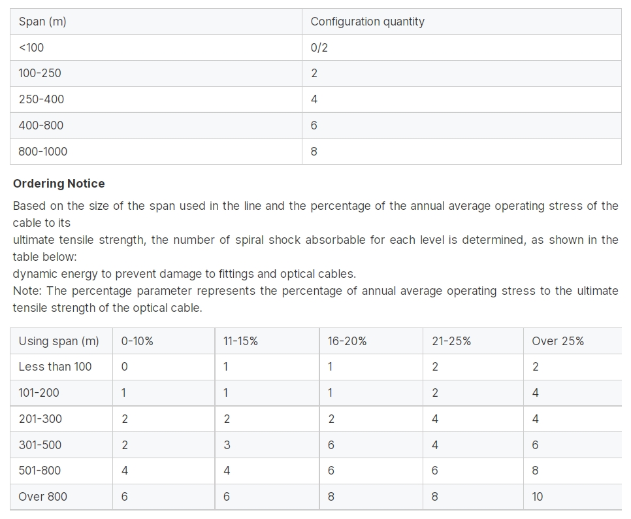Select the '0-10%' column header
The height and width of the screenshot is (519, 631).
pyautogui.click(x=163, y=341)
